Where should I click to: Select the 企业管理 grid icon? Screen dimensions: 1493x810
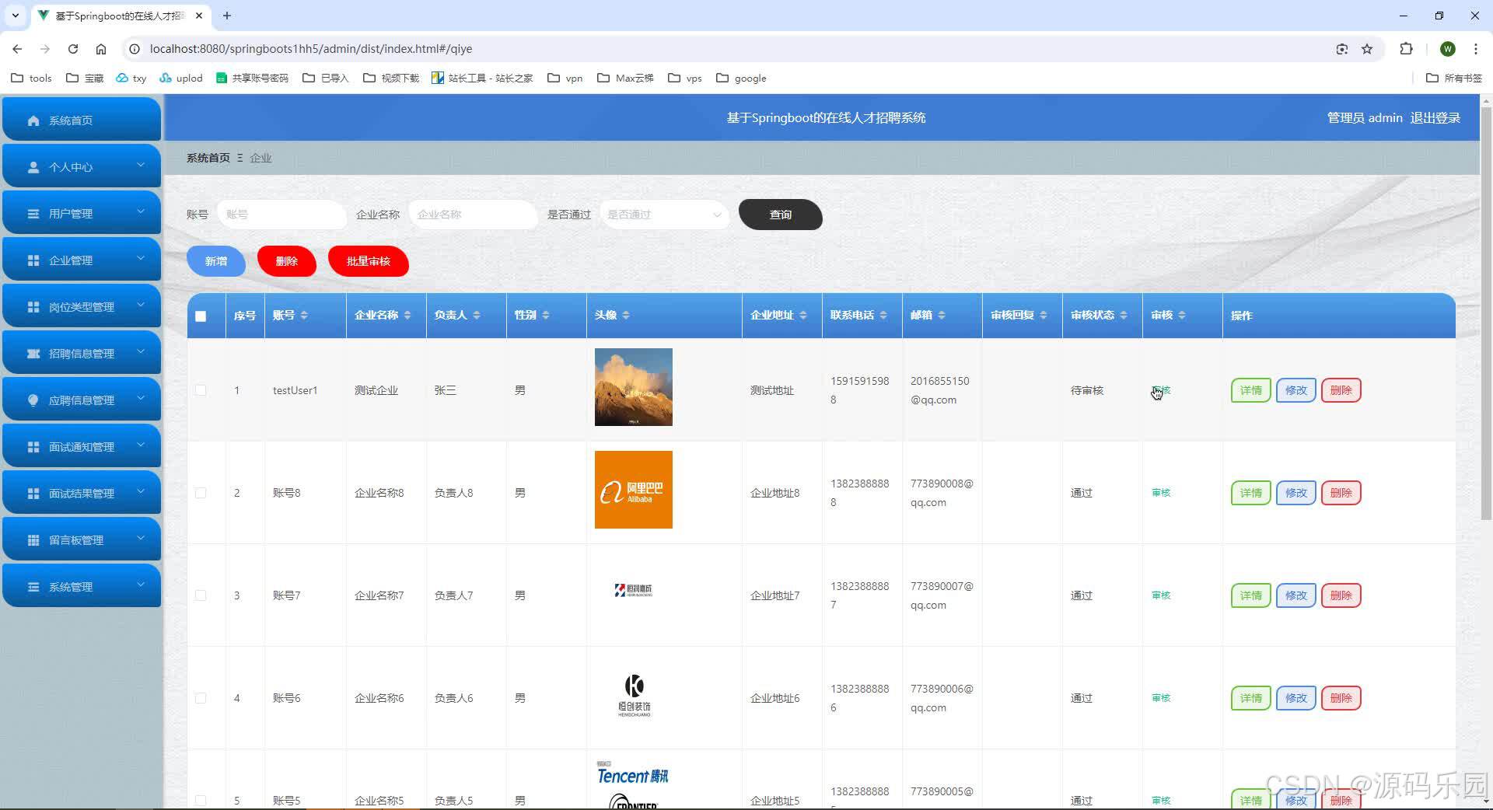coord(33,259)
